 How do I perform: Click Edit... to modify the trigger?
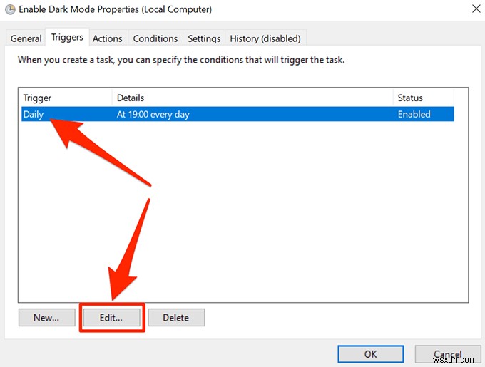(x=112, y=318)
